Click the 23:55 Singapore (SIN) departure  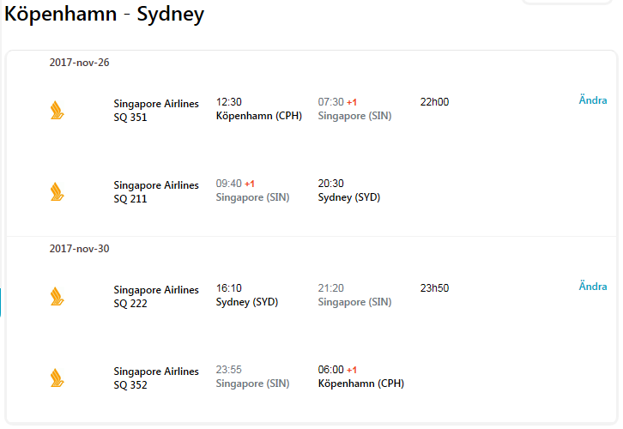tap(252, 378)
